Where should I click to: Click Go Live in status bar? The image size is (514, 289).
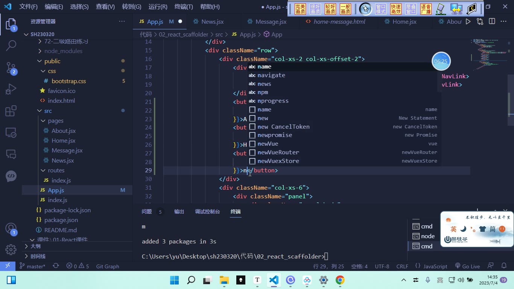tap(467, 266)
